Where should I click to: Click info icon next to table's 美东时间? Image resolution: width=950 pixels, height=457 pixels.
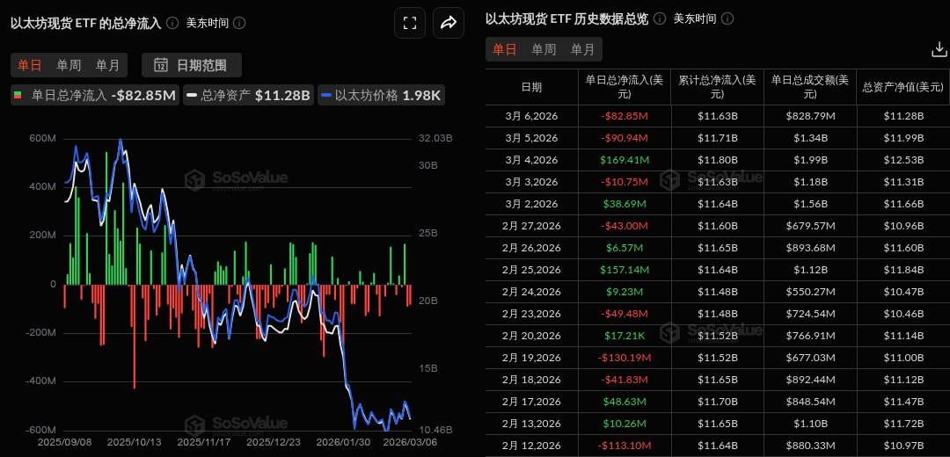(727, 18)
